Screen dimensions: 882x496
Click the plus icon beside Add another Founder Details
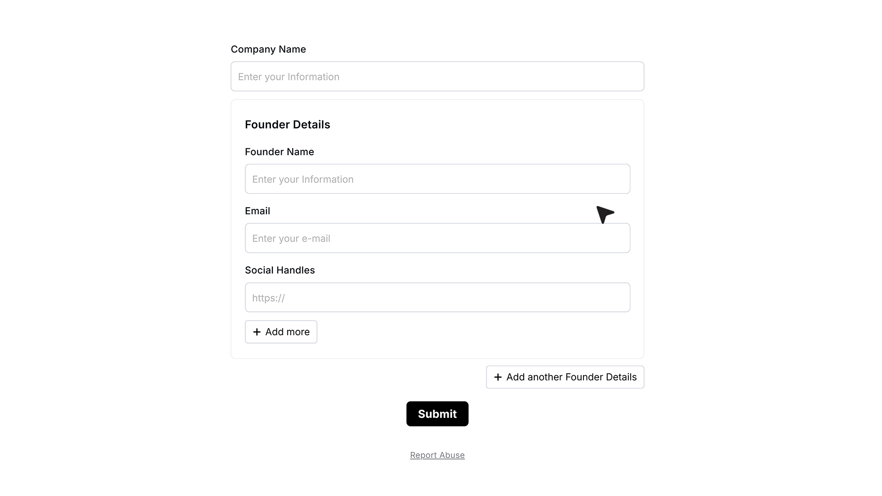click(498, 377)
